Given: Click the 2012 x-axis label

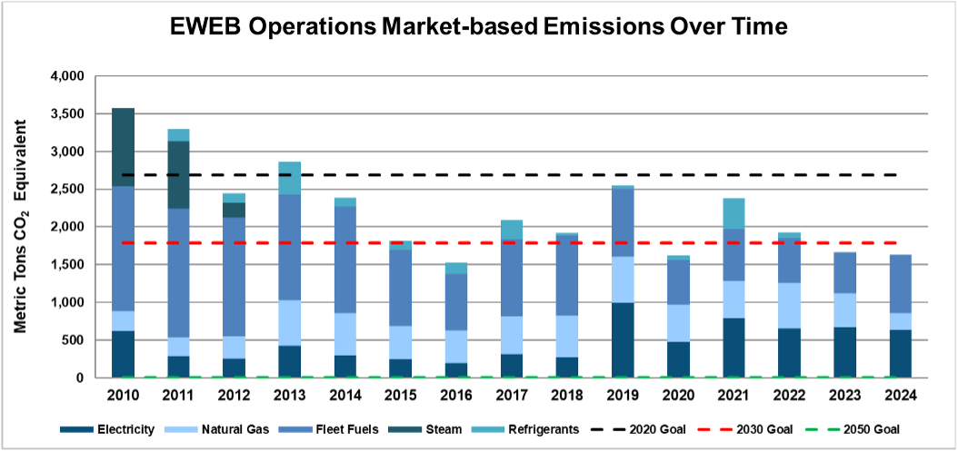Looking at the screenshot, I should pos(234,396).
